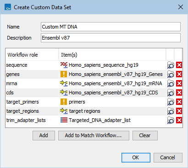Click the cds workflow role cell
The height and width of the screenshot is (168, 188).
click(32, 93)
